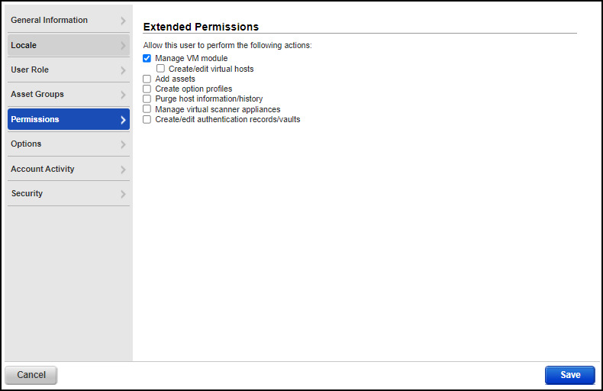Click the chevron arrow beside Security
This screenshot has width=603, height=391.
(x=123, y=194)
